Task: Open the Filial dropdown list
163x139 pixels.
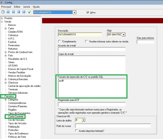Action: point(124,35)
